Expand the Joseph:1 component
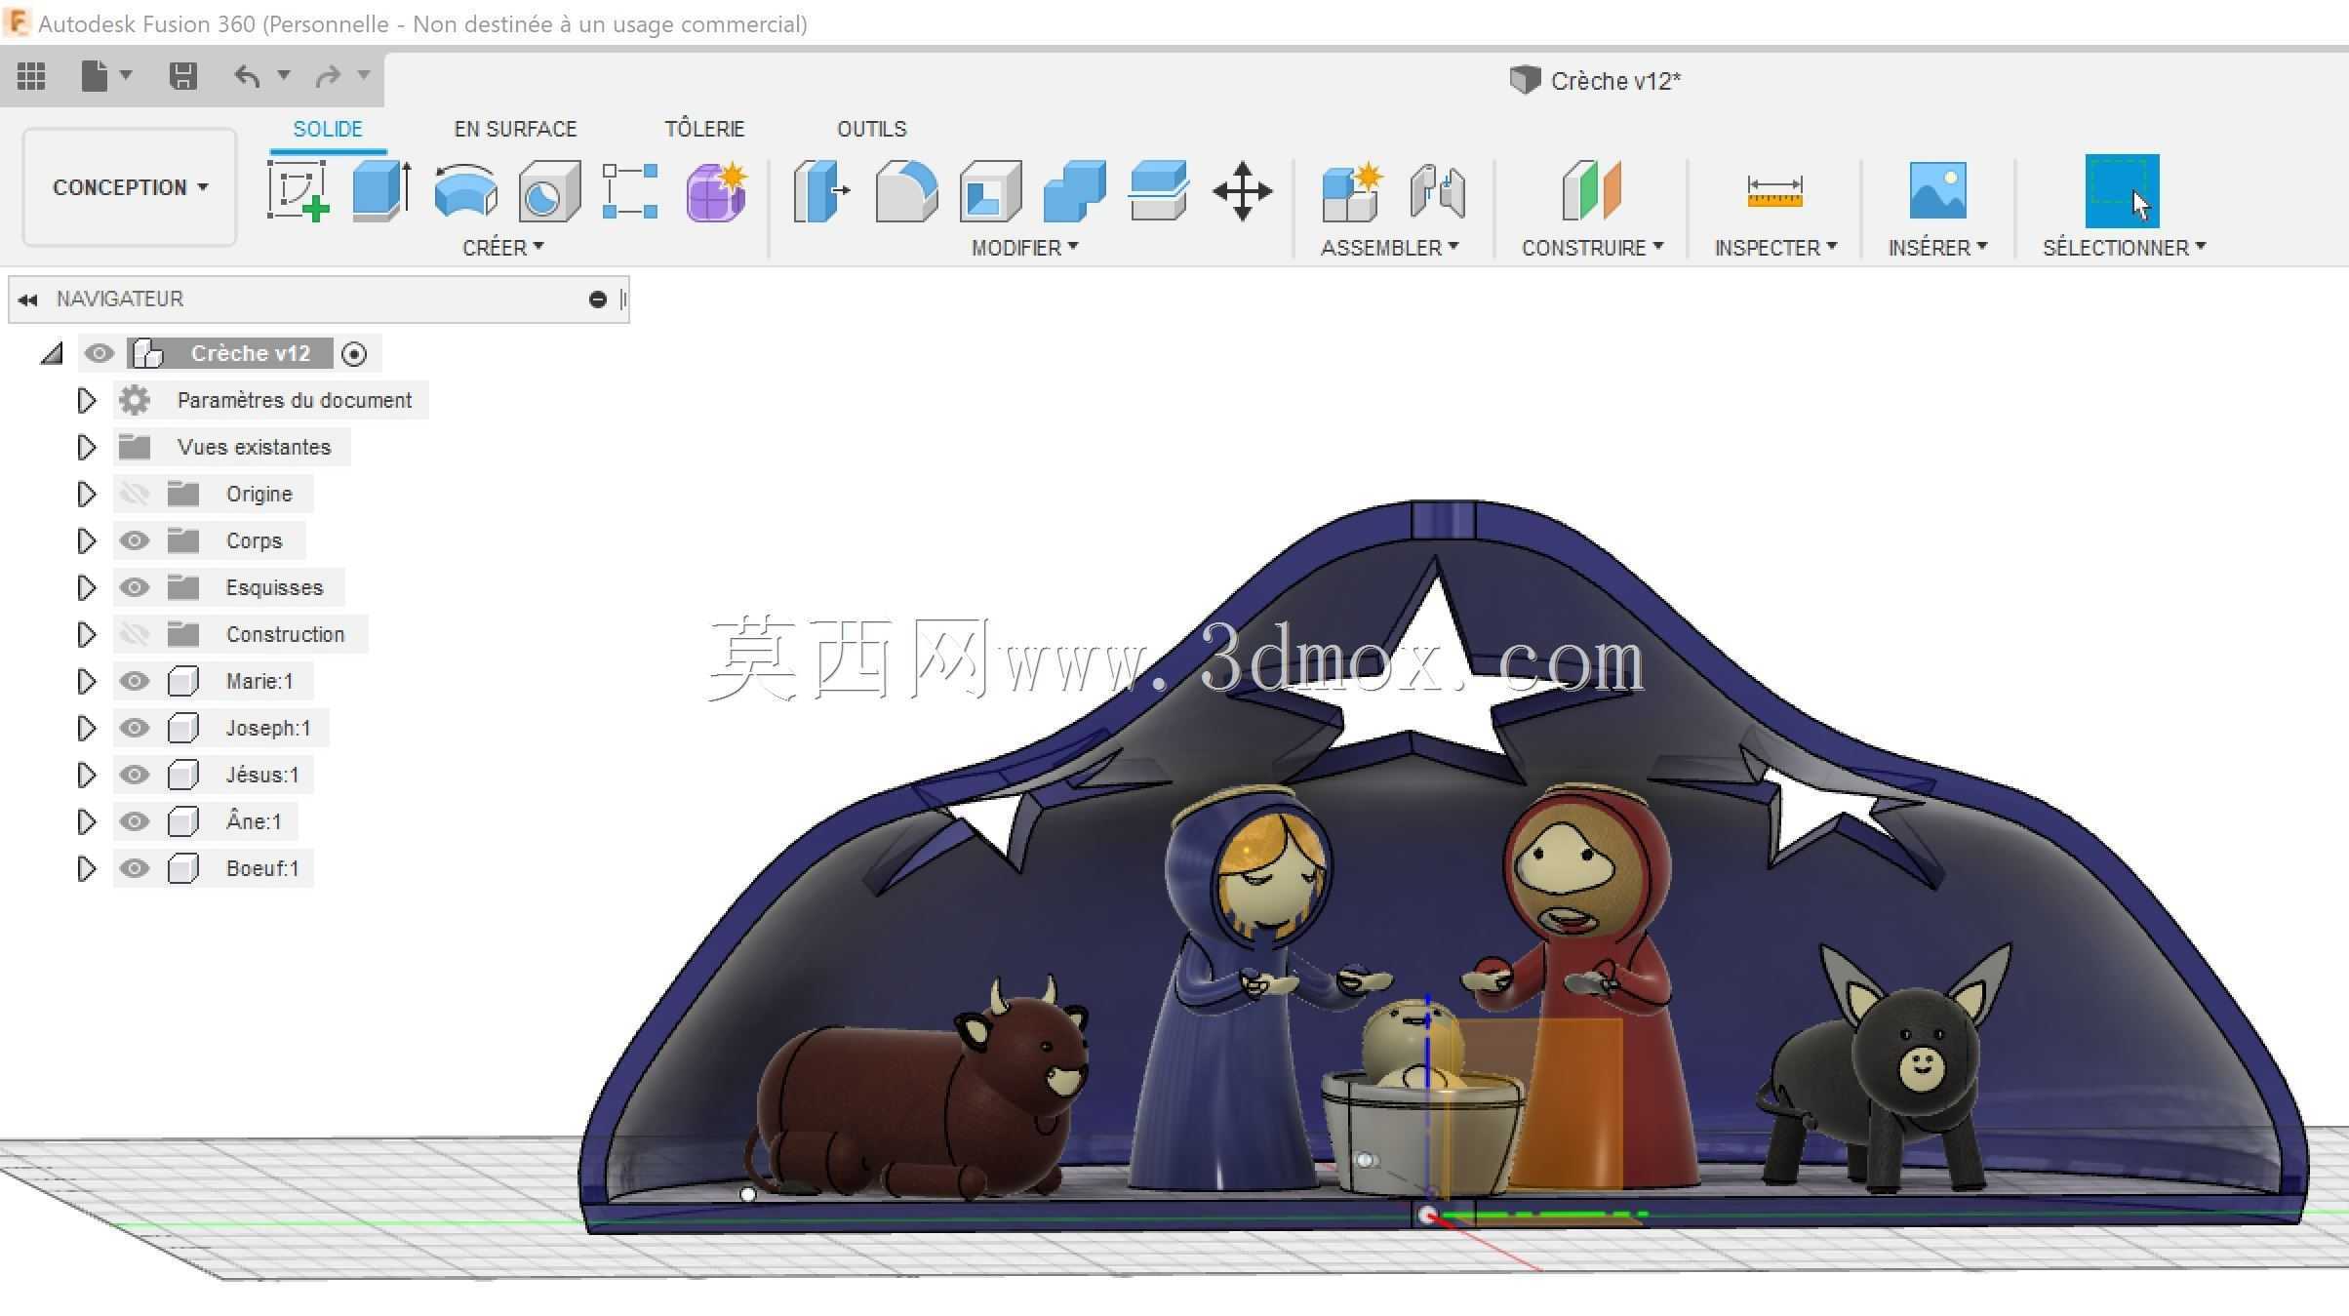2349x1316 pixels. pos(87,728)
